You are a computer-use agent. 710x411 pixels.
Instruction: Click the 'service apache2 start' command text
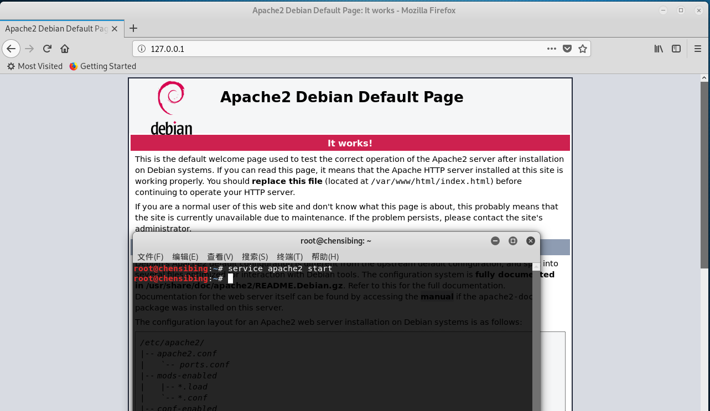(x=280, y=269)
